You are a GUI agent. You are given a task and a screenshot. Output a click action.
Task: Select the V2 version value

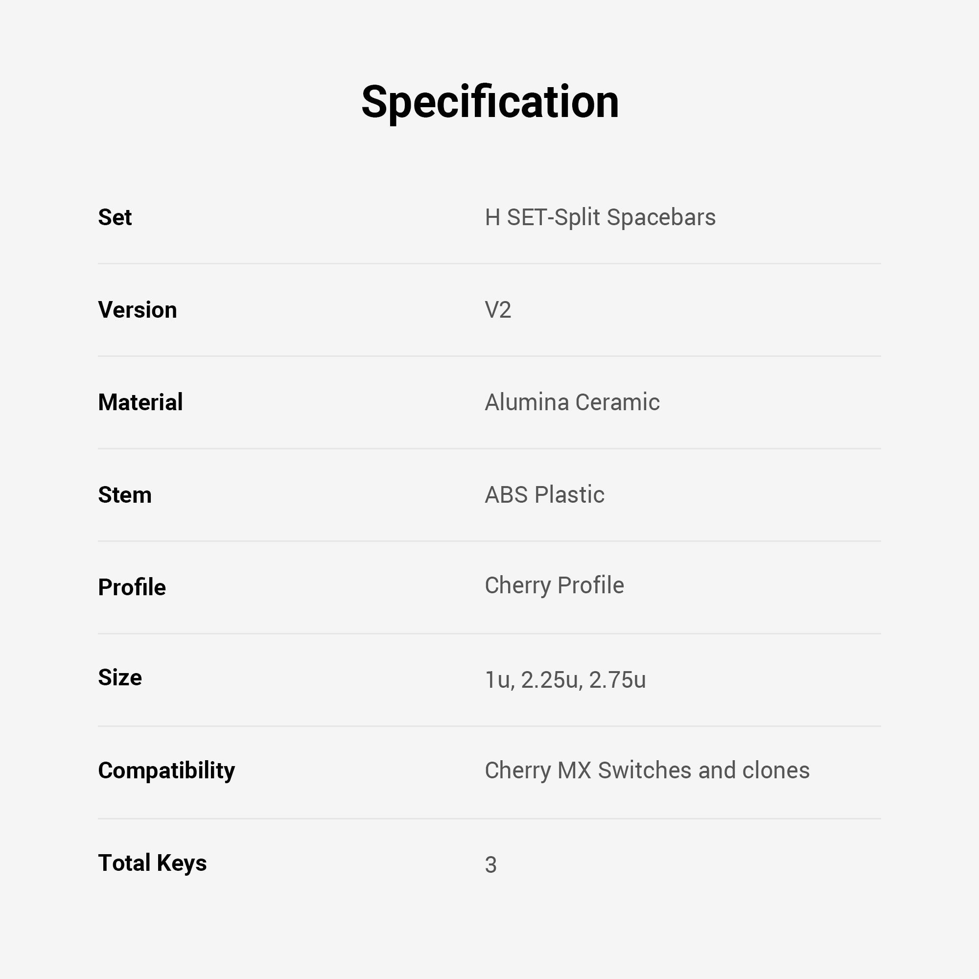[x=498, y=310]
